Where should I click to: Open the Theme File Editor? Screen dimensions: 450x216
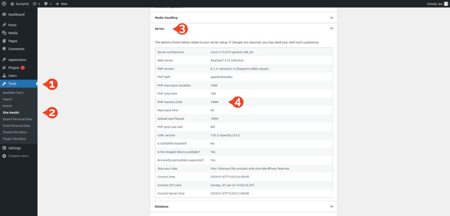tap(15, 132)
